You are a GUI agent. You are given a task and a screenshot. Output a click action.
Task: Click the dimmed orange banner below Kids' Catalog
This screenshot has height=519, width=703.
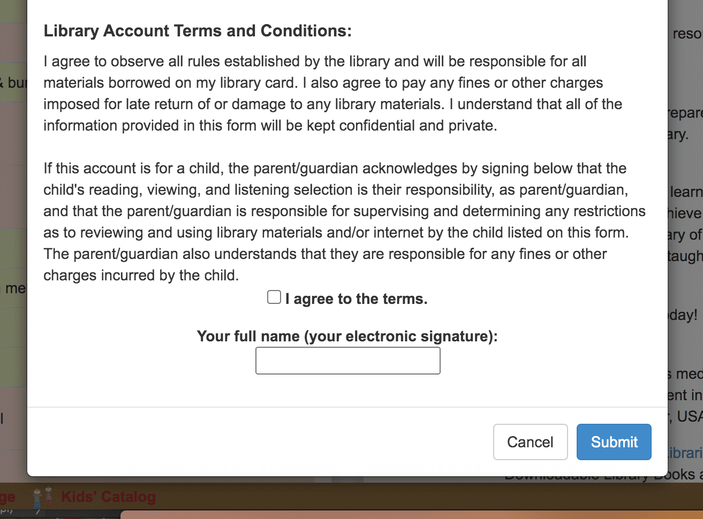tap(412, 515)
